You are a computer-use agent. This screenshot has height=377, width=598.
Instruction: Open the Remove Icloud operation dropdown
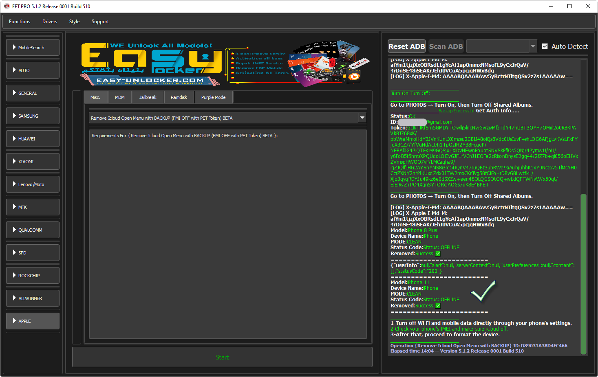pos(228,118)
